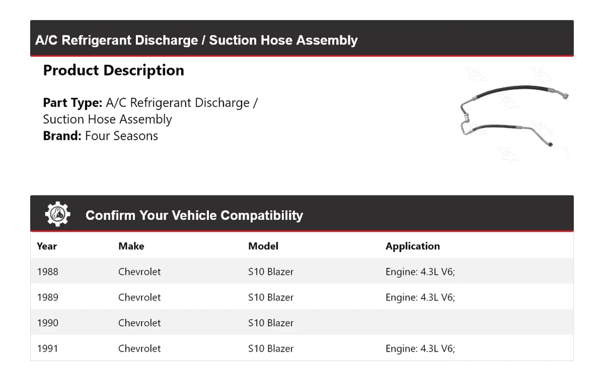
Task: Click Chevrolet in the 1990 row
Action: click(139, 323)
